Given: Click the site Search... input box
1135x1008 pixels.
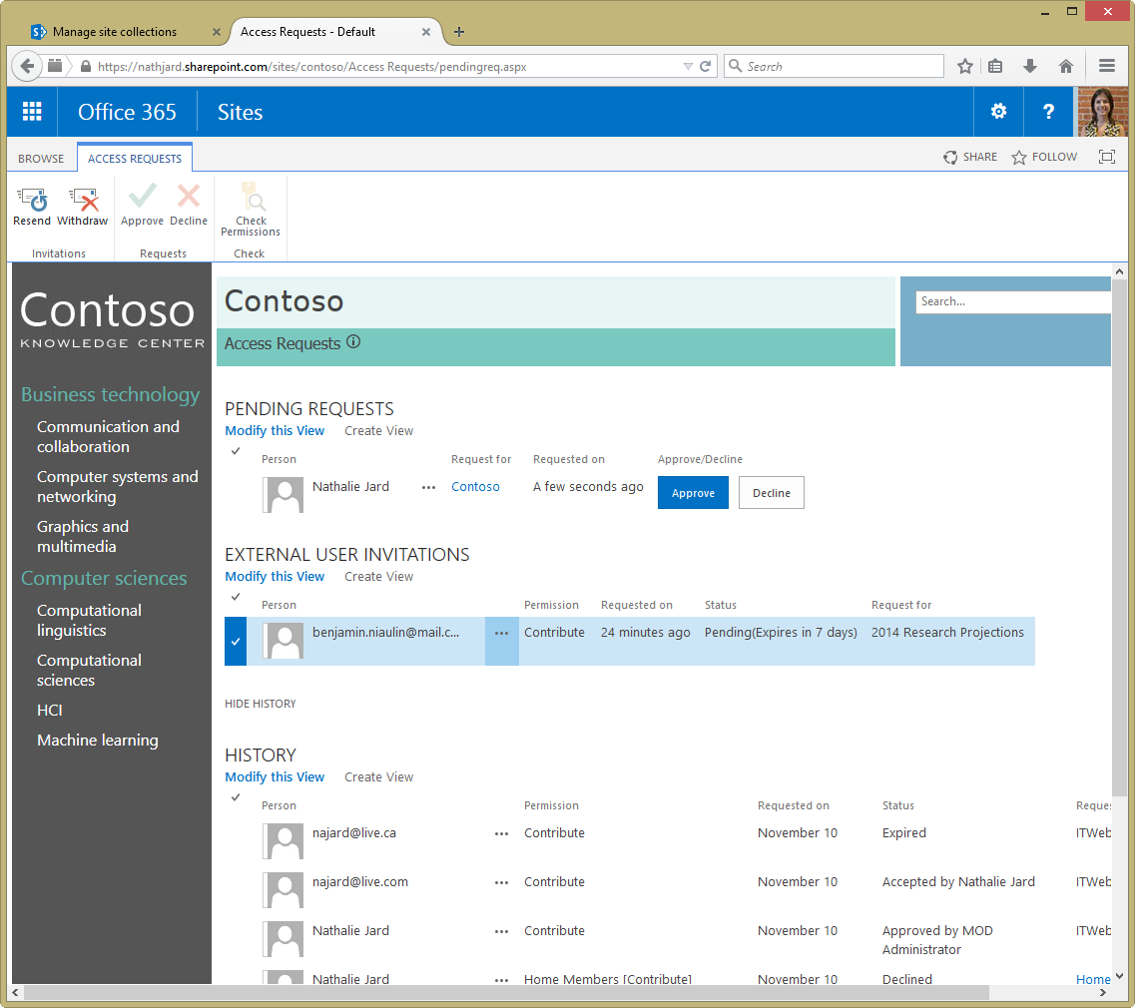Looking at the screenshot, I should pyautogui.click(x=1012, y=301).
